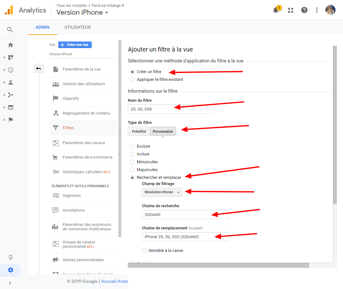Open the Google apps grid
The height and width of the screenshot is (289, 343).
click(291, 10)
